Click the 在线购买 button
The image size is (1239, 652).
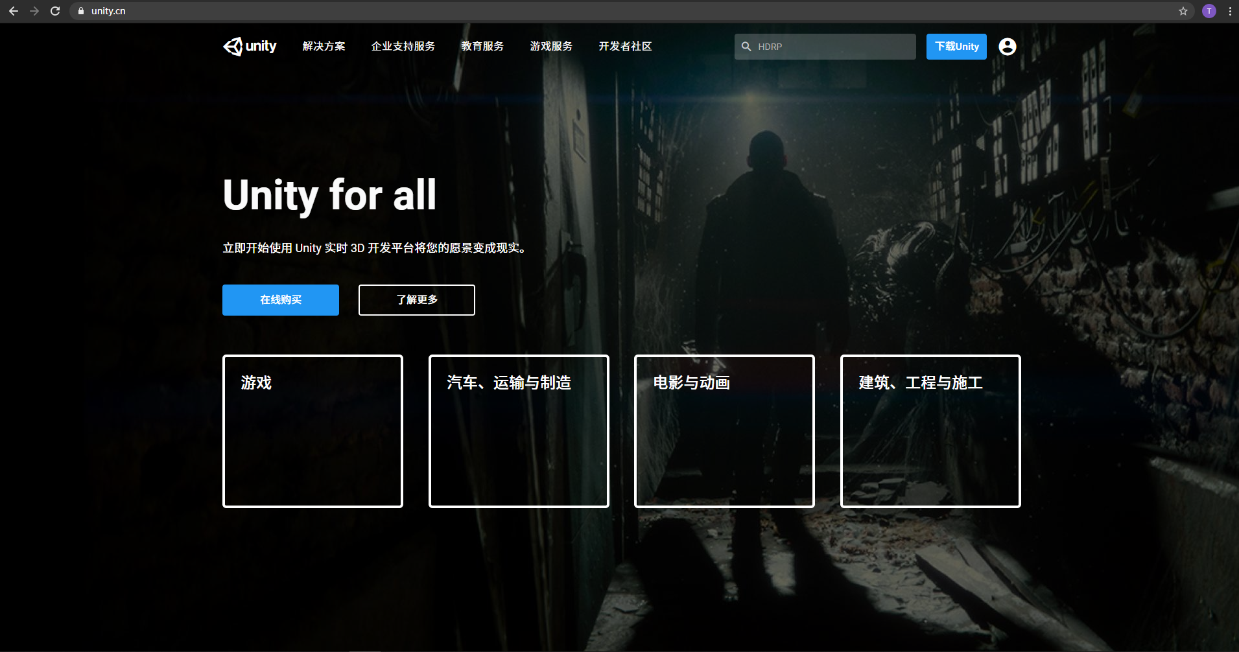click(x=280, y=299)
